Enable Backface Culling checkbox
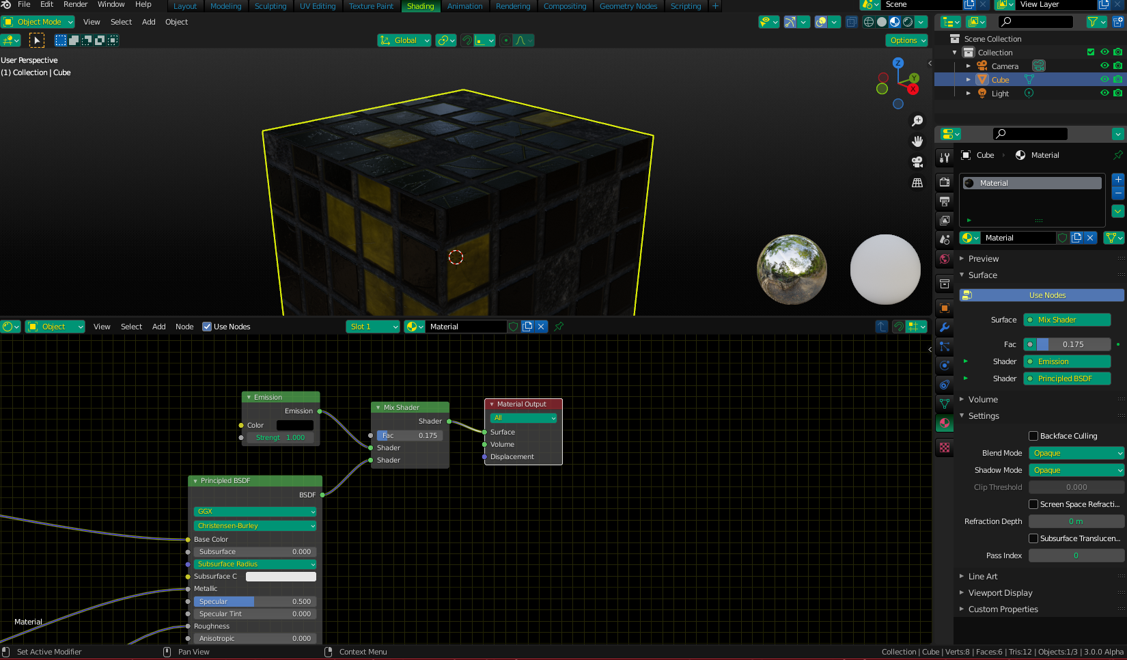1127x660 pixels. [x=1033, y=436]
